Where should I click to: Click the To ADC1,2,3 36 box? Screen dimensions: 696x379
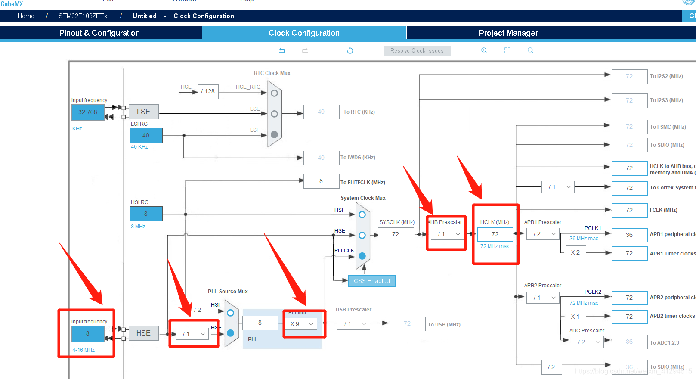(629, 342)
